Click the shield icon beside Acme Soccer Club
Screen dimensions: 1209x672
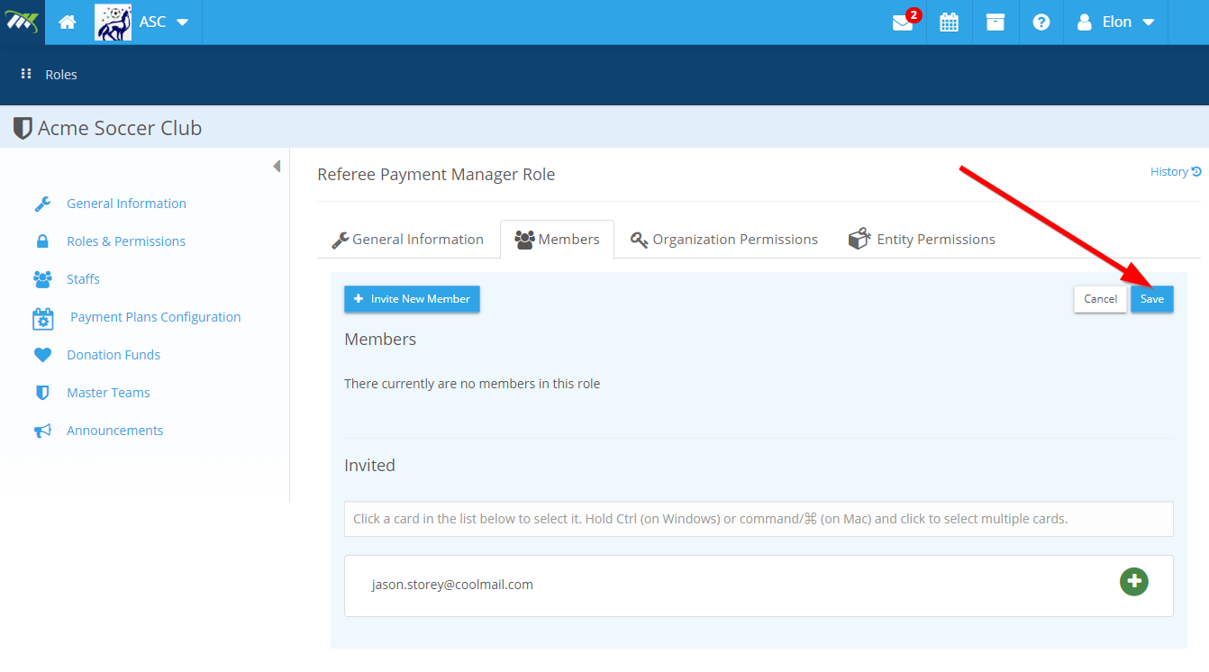23,128
